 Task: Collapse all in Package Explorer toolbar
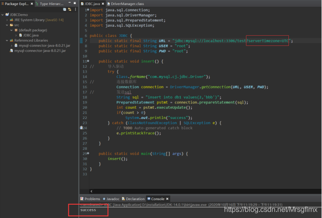coord(64,9)
